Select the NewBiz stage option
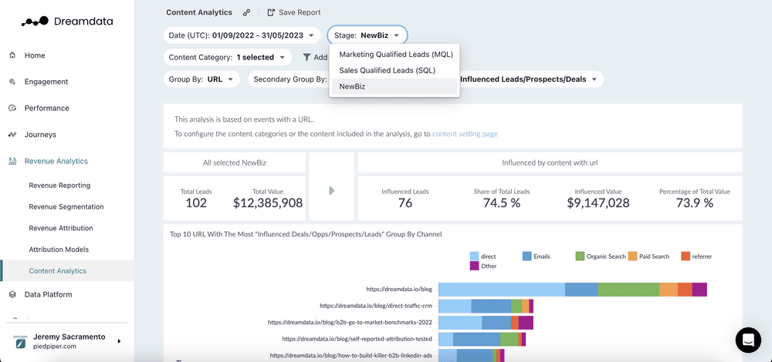Image resolution: width=772 pixels, height=362 pixels. pyautogui.click(x=394, y=86)
